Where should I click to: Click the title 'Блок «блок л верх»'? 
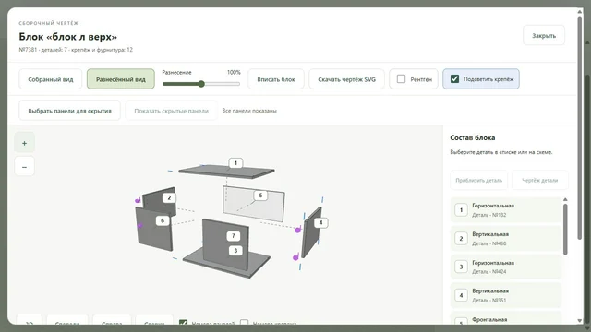click(68, 37)
